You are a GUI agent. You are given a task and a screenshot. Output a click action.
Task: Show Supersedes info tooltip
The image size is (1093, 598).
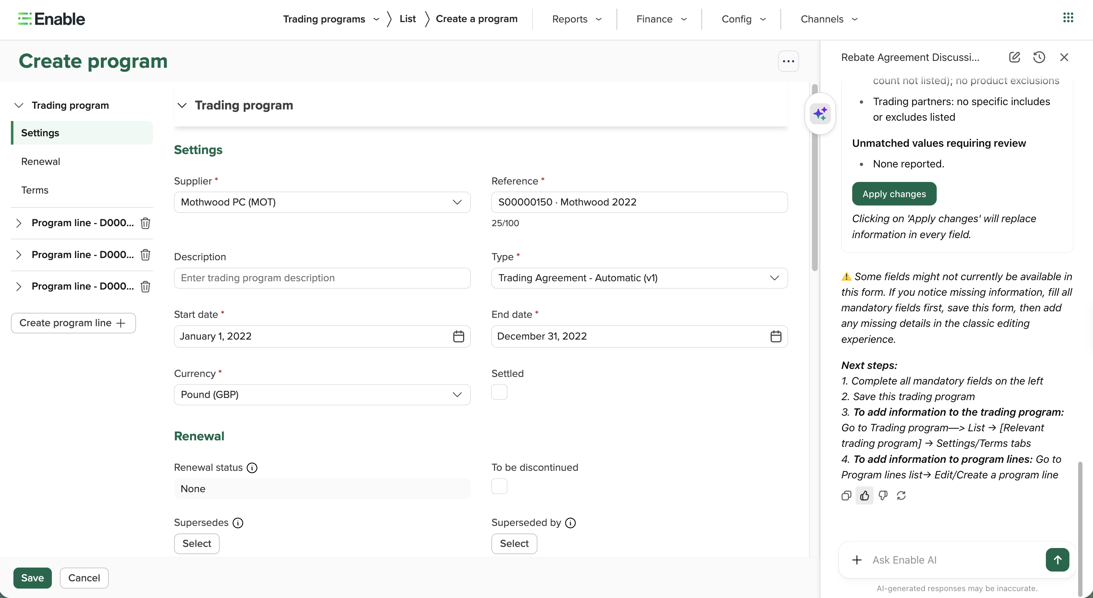(x=238, y=523)
